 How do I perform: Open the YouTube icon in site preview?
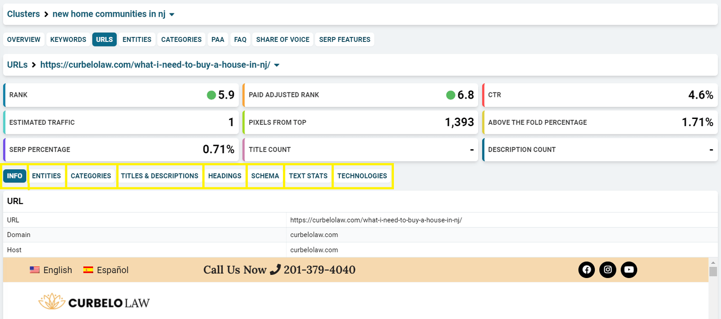pyautogui.click(x=629, y=269)
